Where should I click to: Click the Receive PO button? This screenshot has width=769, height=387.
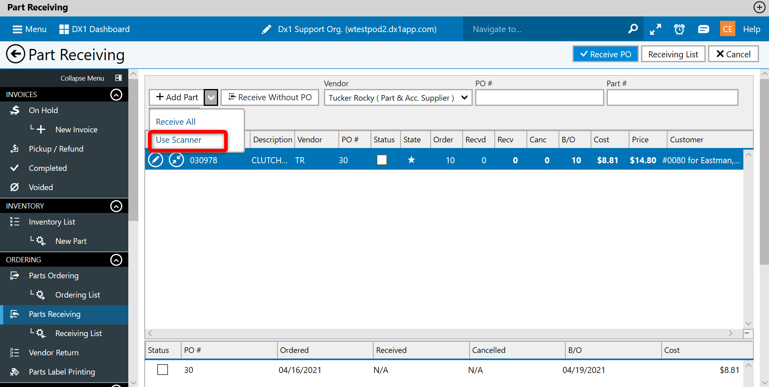pyautogui.click(x=605, y=54)
